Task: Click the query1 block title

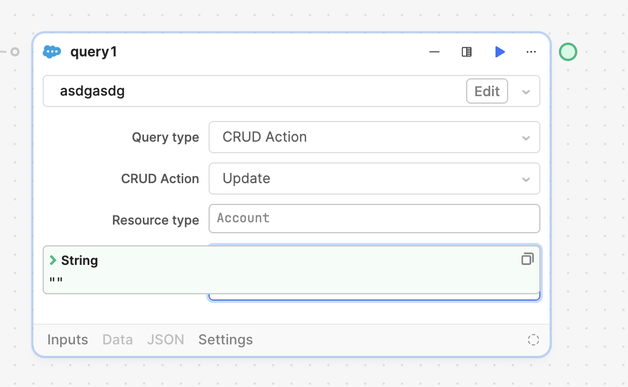Action: point(93,52)
